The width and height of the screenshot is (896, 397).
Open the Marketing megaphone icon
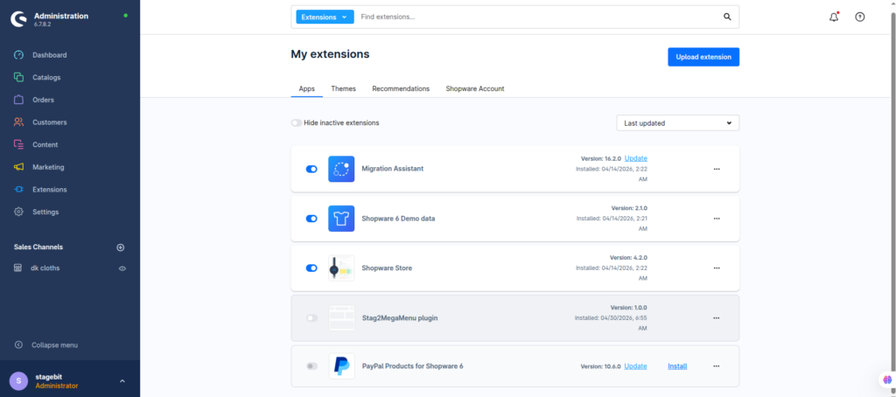[x=19, y=167]
